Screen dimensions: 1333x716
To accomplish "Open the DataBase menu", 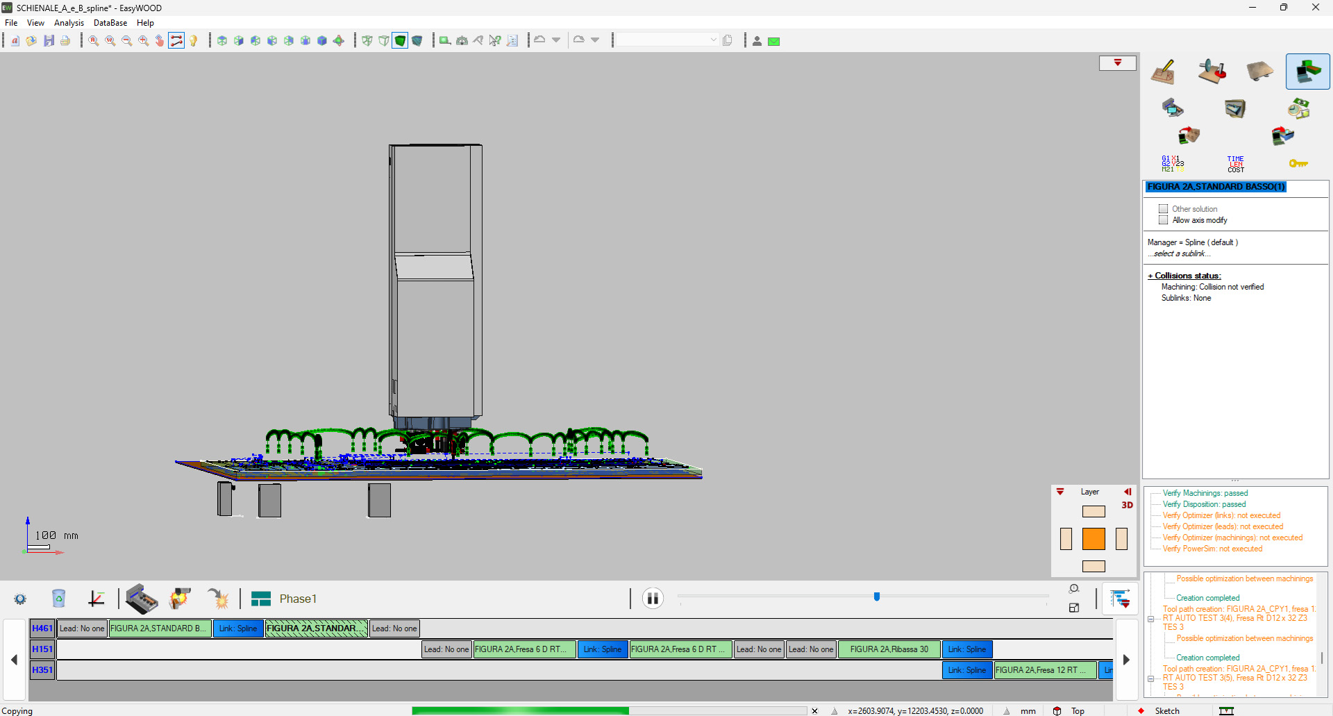I will pyautogui.click(x=110, y=23).
